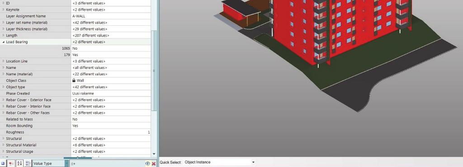Click the red building in 3D view
Screen dimensions: 463x167
click(340, 29)
